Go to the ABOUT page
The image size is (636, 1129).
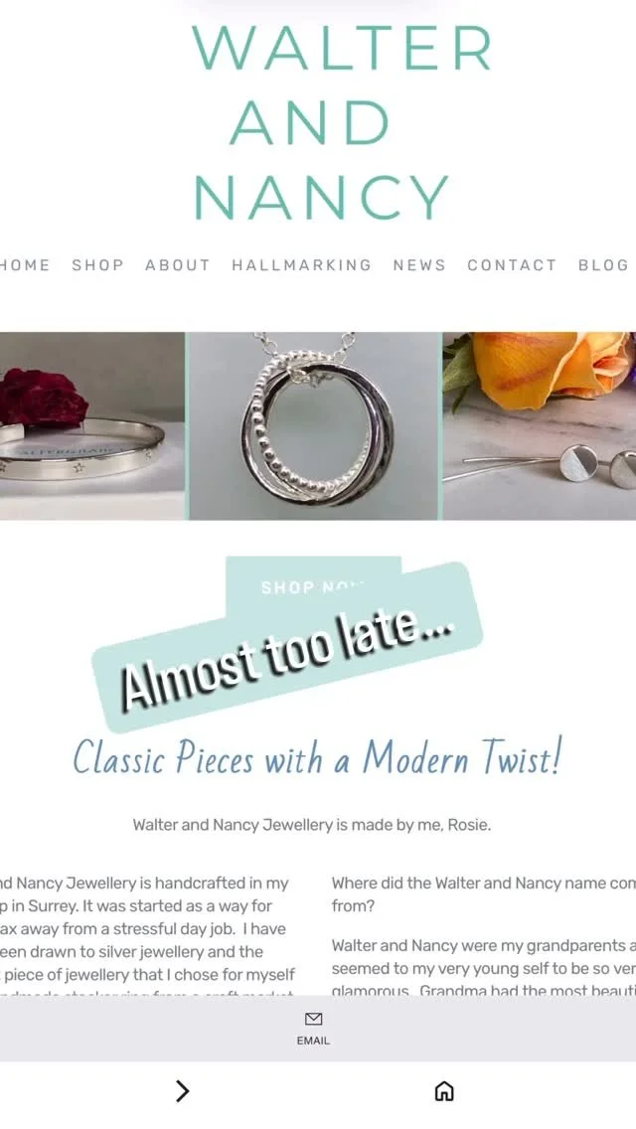178,265
